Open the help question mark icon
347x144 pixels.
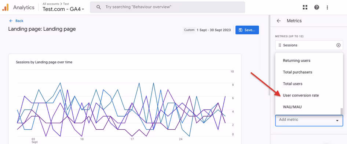tap(317, 7)
